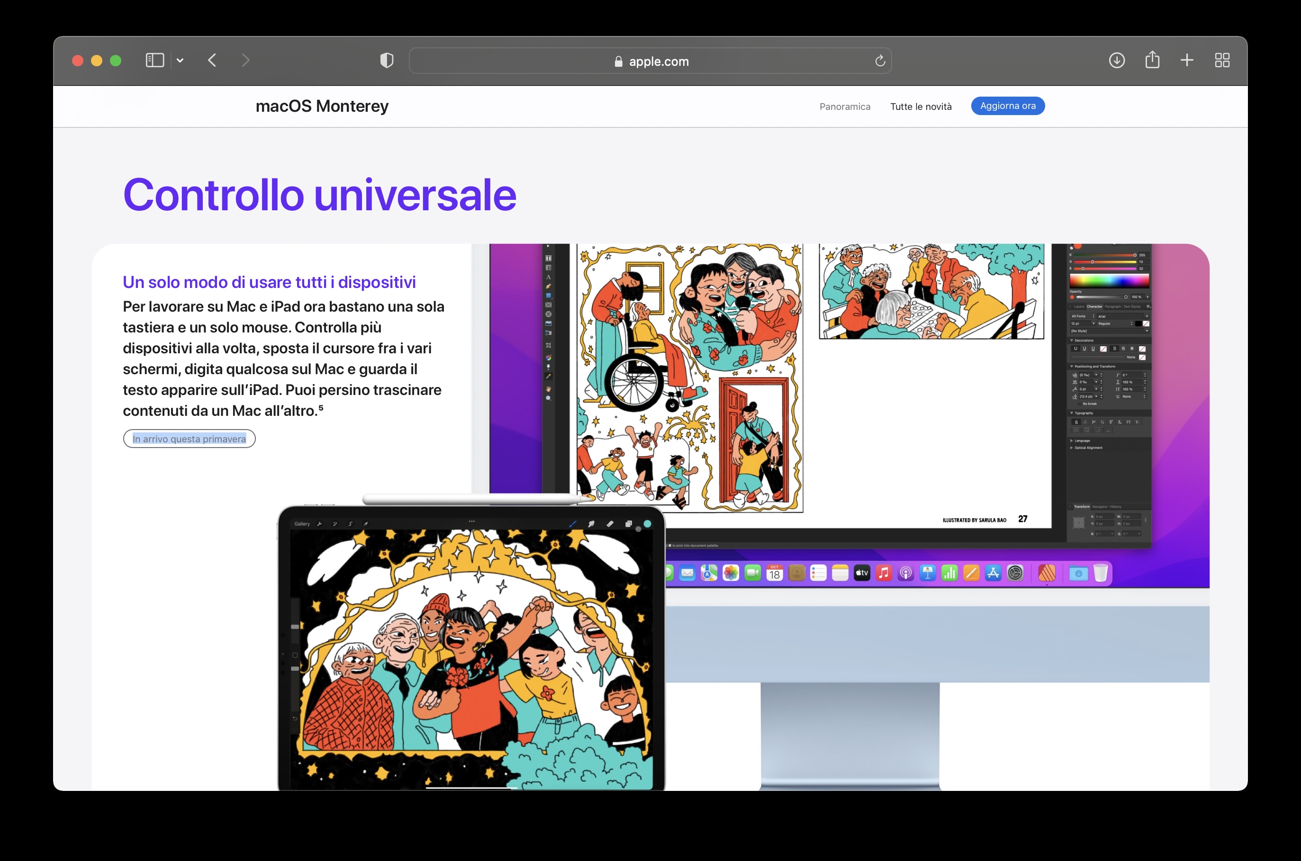Show the Safari sidebar

click(155, 61)
